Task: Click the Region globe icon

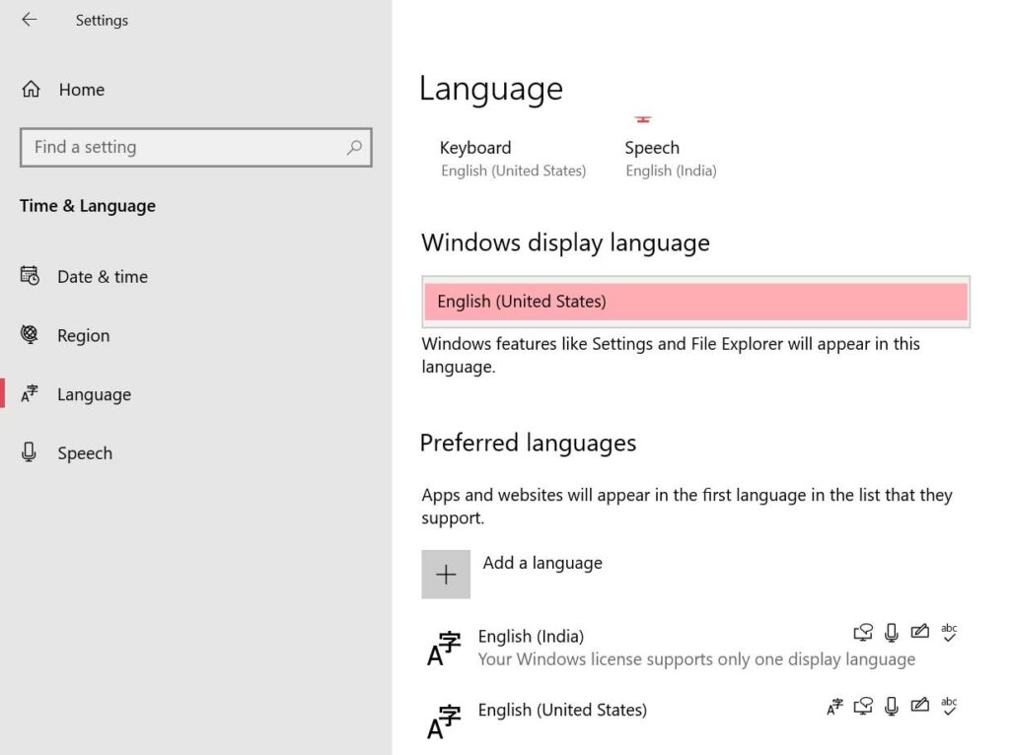Action: coord(30,335)
